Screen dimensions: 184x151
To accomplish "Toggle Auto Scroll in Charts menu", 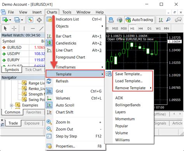I will pyautogui.click(x=76, y=105).
